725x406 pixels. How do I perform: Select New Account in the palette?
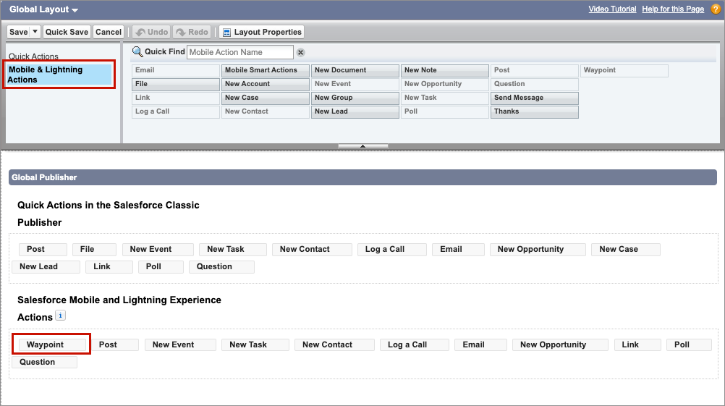(x=265, y=84)
